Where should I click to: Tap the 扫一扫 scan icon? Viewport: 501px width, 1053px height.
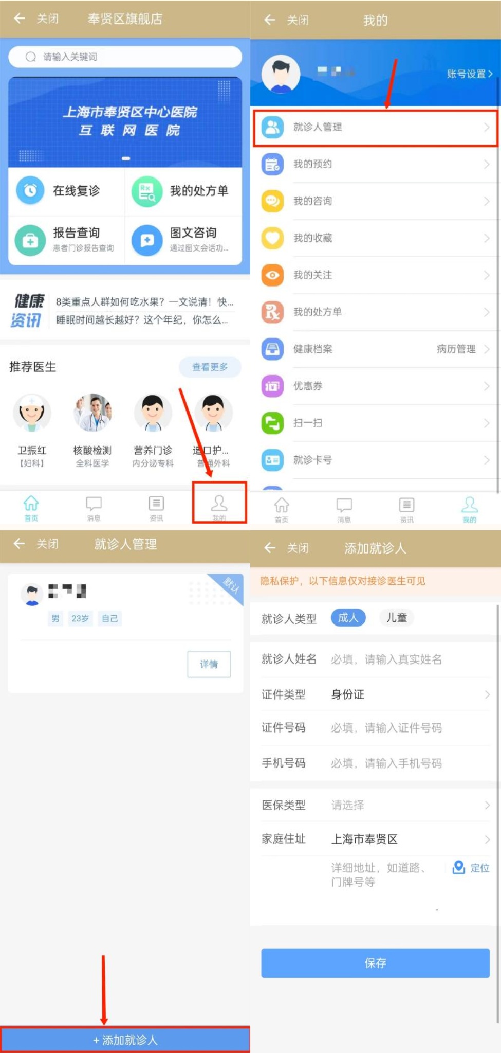click(x=272, y=423)
